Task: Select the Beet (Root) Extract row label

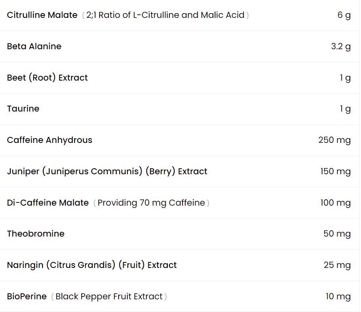Action: coord(47,78)
